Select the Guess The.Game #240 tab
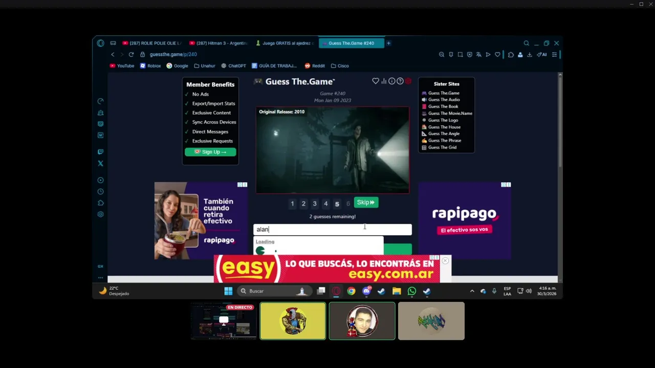Screen dimensions: 655x368 (x=351, y=43)
